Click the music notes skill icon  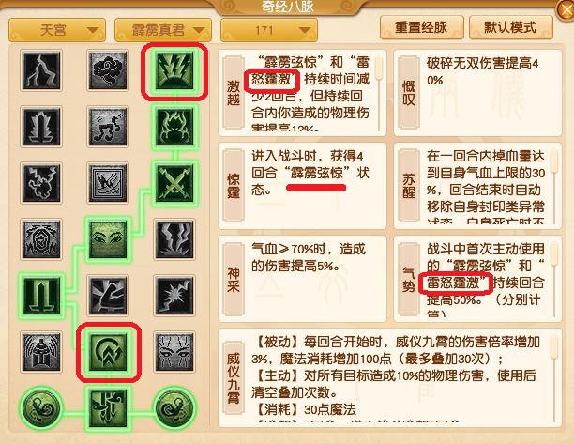pyautogui.click(x=108, y=127)
